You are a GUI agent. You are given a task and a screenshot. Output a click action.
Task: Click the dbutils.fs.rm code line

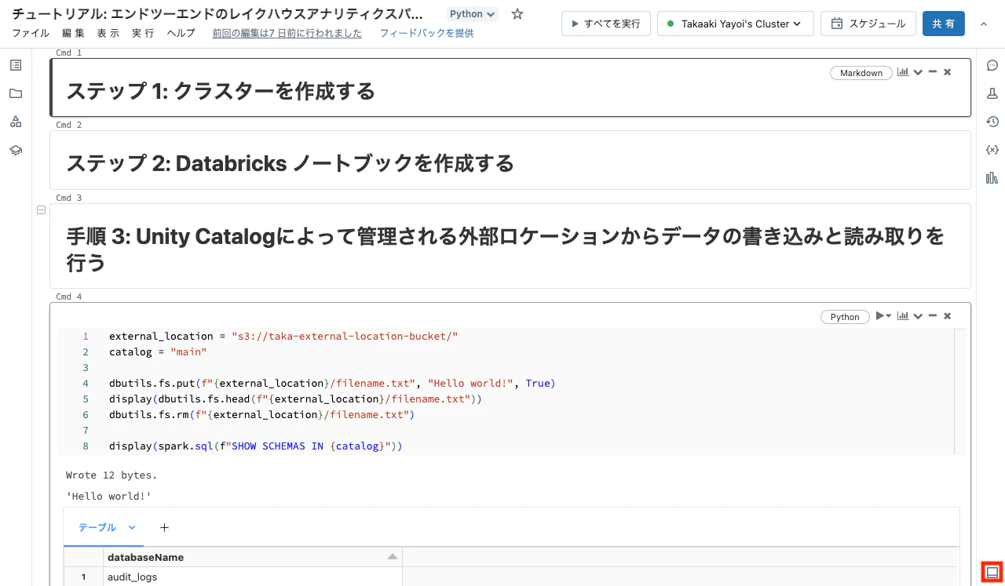tap(261, 414)
